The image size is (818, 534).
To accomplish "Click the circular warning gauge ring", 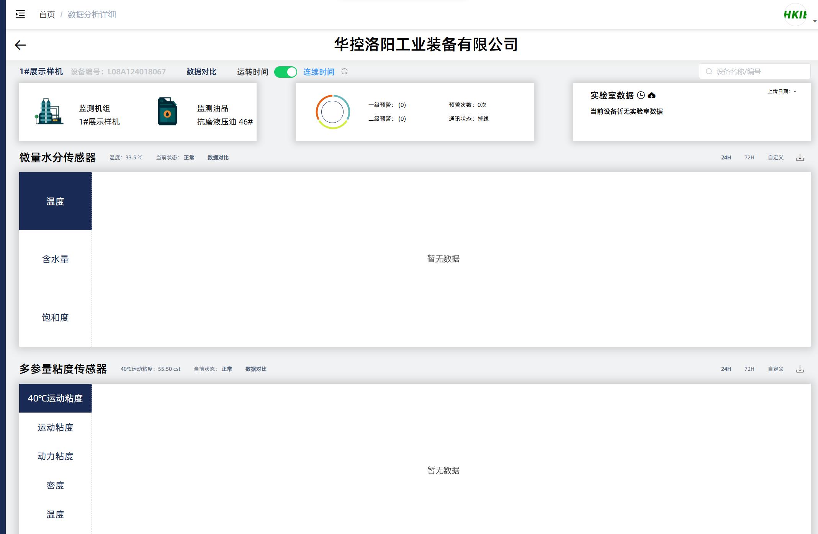I will (332, 112).
